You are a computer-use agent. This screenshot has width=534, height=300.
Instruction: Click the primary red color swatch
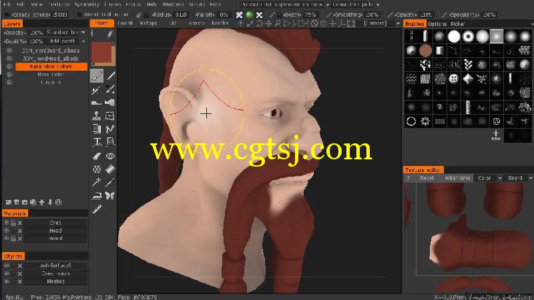(101, 52)
